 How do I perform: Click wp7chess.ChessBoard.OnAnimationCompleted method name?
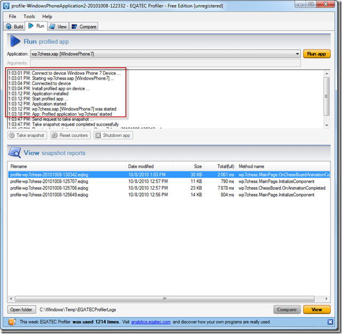click(x=282, y=188)
